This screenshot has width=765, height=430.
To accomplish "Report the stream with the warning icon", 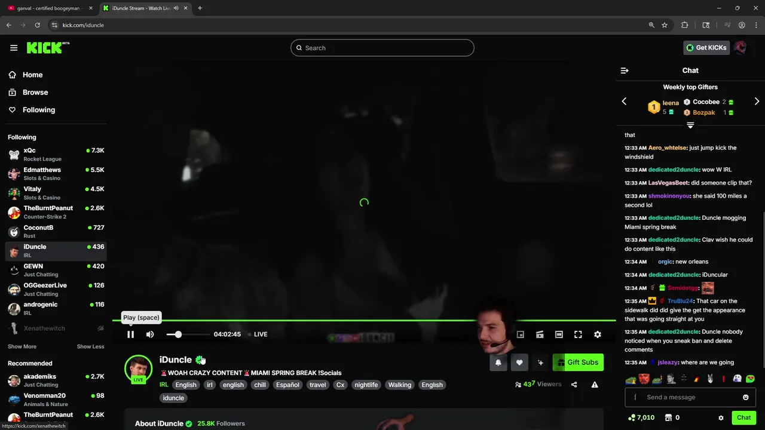I will (595, 385).
